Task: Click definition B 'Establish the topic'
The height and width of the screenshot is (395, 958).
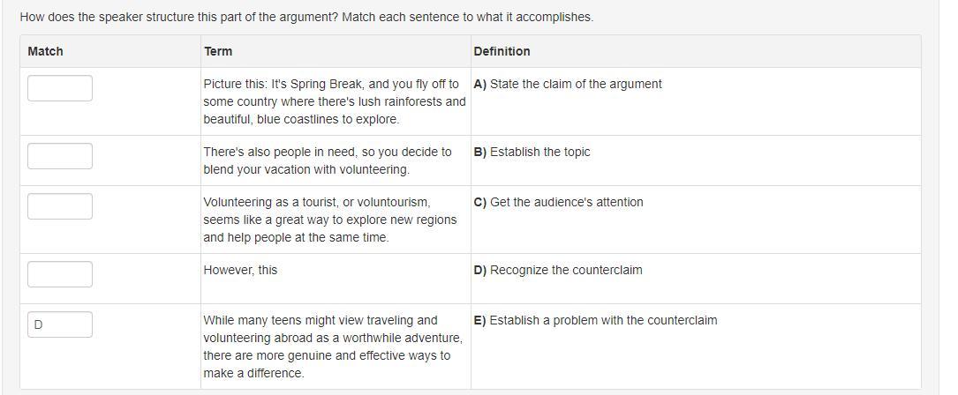Action: (x=532, y=152)
